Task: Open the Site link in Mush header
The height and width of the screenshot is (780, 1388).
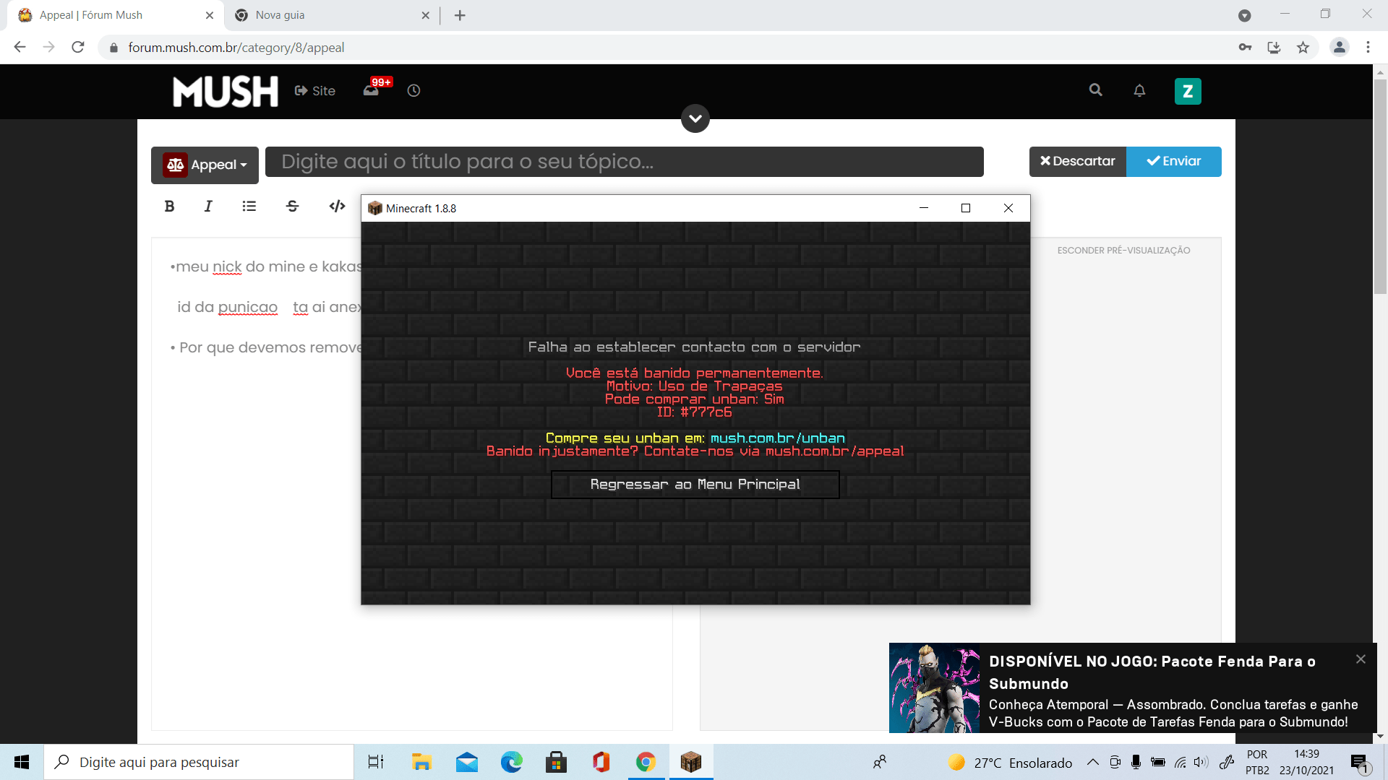Action: [x=315, y=91]
